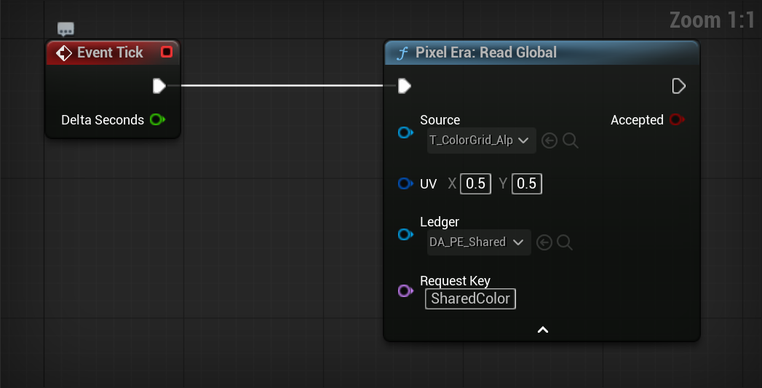Image resolution: width=762 pixels, height=388 pixels.
Task: Open the DA_PE_Shared Ledger asset dropdown
Action: (479, 242)
